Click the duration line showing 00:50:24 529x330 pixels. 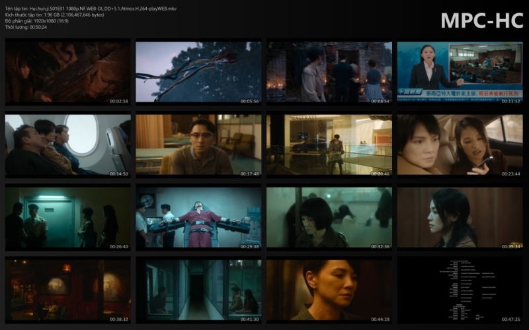(x=26, y=28)
